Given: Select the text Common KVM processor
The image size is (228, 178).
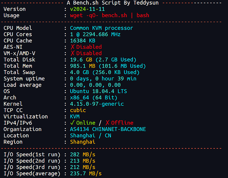Looking at the screenshot, I should click(x=101, y=28).
